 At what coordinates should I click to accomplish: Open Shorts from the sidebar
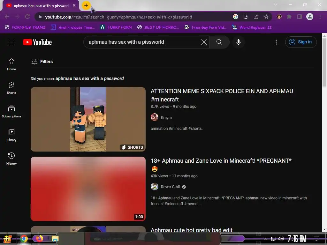(x=11, y=88)
